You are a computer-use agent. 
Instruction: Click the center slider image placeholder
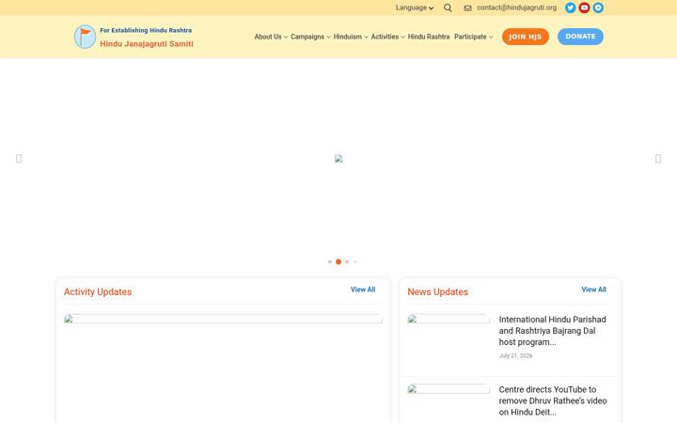point(338,159)
